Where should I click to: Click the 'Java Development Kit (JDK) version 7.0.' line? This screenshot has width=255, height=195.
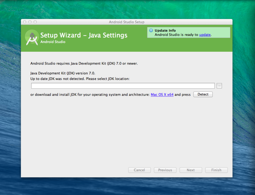[63, 73]
